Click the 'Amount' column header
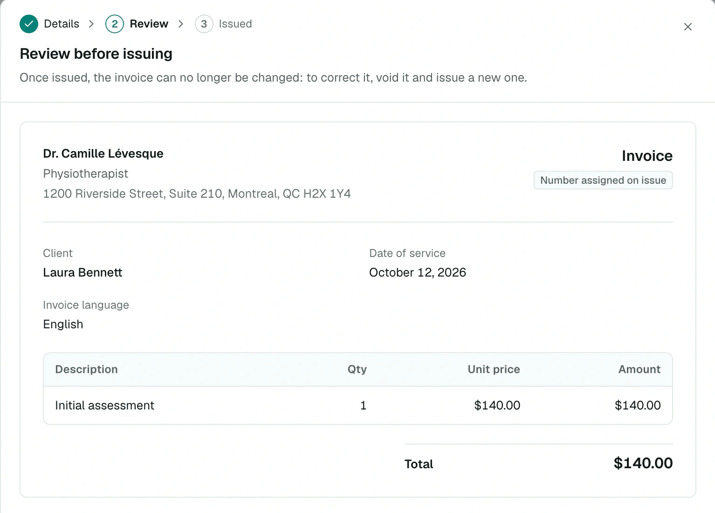This screenshot has height=513, width=715. (x=639, y=369)
